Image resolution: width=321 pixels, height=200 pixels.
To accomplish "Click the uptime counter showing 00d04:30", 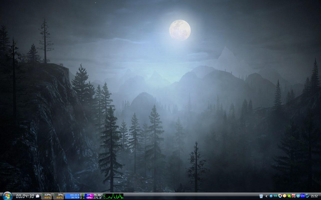I will click(25, 196).
